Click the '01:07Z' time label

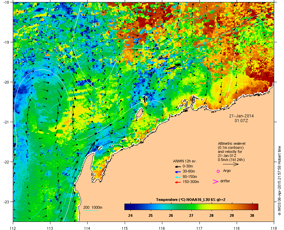pos(241,120)
